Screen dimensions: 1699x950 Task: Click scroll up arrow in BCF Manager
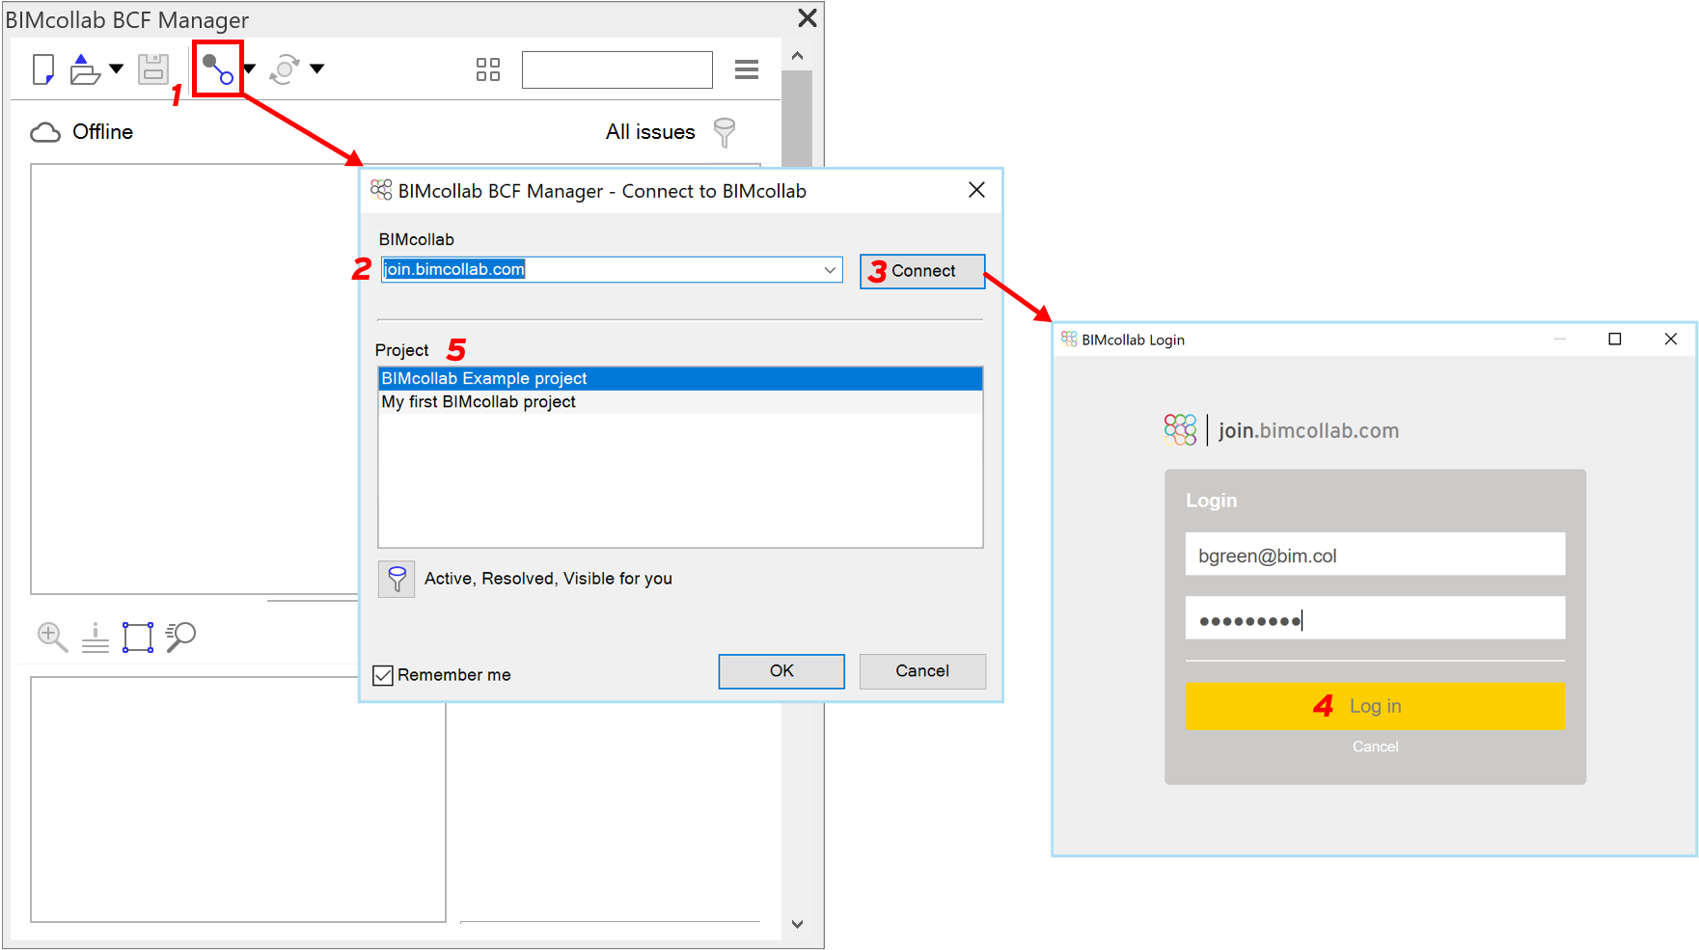[797, 56]
